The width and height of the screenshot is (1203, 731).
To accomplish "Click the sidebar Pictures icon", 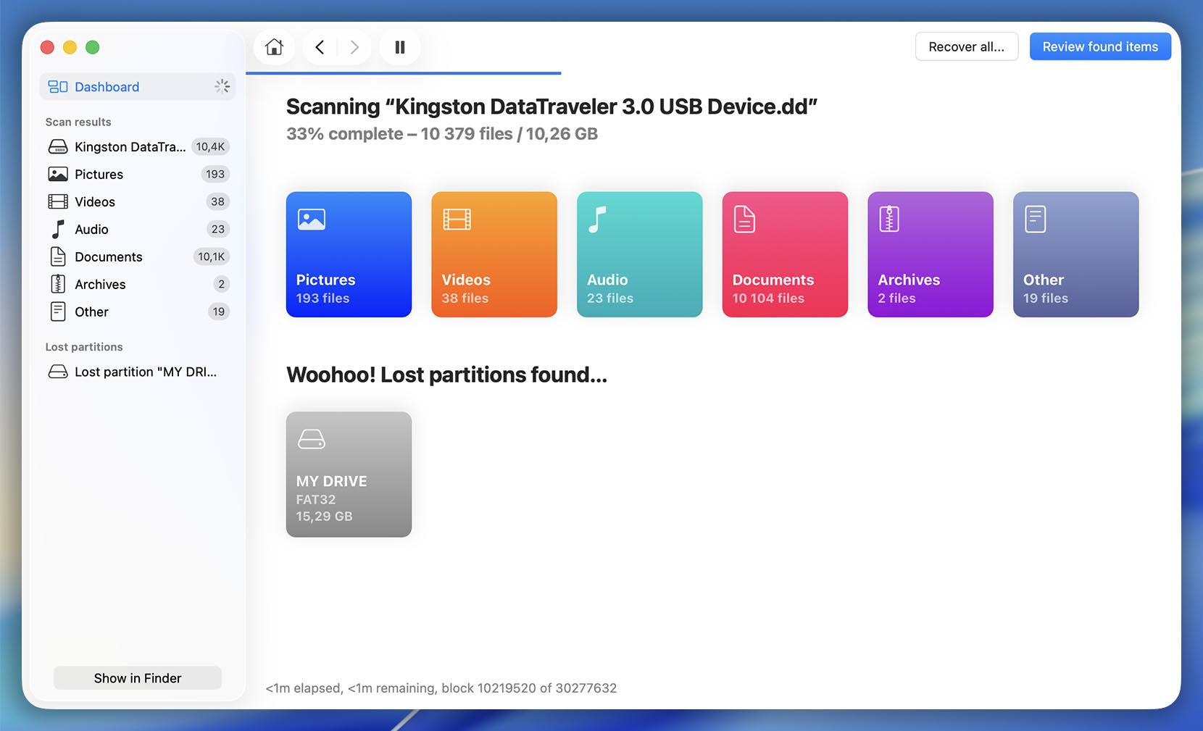I will (x=58, y=174).
